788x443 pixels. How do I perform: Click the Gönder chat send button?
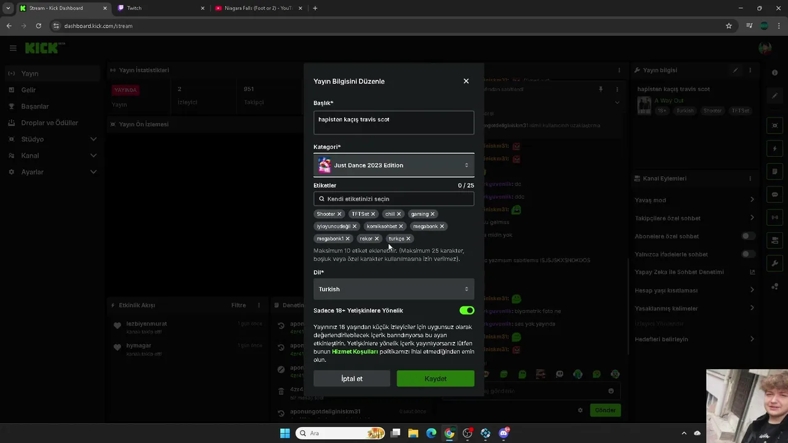tap(605, 410)
